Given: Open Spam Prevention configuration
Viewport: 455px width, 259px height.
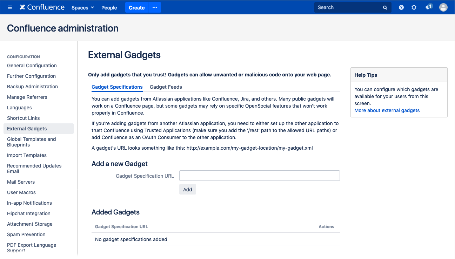Looking at the screenshot, I should coord(26,234).
